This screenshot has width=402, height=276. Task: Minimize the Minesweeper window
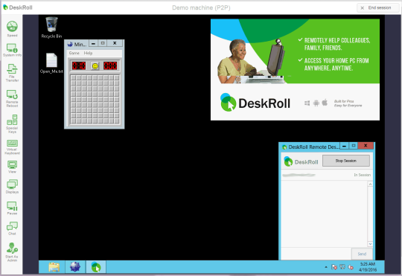coord(93,43)
